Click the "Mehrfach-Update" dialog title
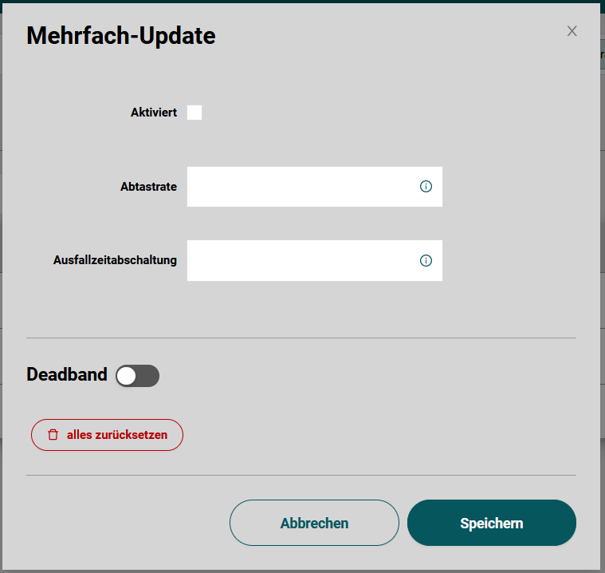The height and width of the screenshot is (573, 605). [x=121, y=36]
